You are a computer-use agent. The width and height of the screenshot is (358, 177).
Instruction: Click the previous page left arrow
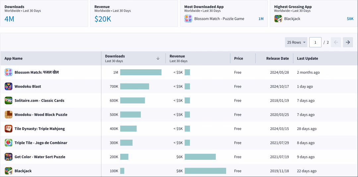[x=336, y=42]
